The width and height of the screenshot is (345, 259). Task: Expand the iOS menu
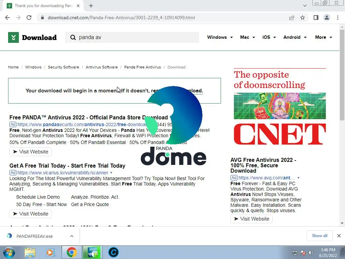click(x=269, y=37)
